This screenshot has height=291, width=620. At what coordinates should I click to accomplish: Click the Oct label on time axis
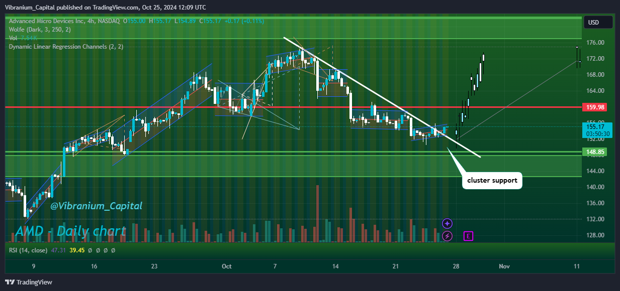(x=227, y=266)
